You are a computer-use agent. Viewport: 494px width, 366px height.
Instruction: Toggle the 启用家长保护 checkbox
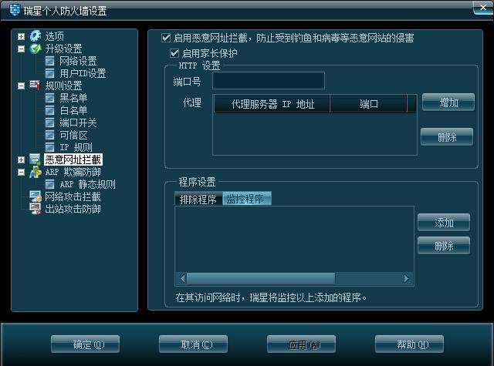coord(174,53)
